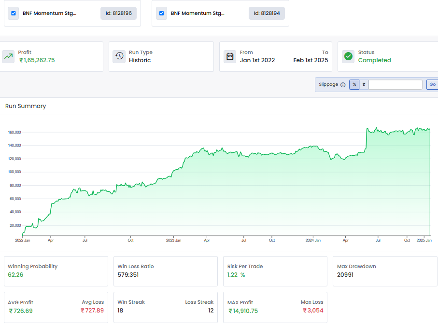Open strategy Id 8128196 details
438x325 pixels.
click(118, 13)
